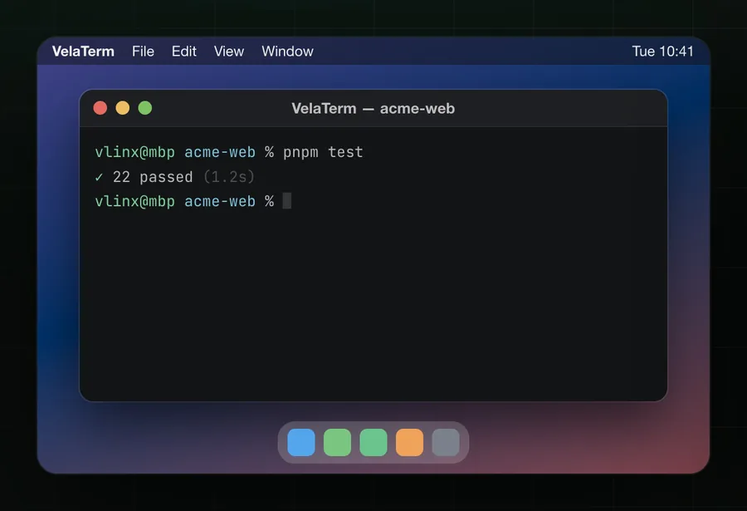Open the View menu
747x511 pixels.
click(x=229, y=51)
